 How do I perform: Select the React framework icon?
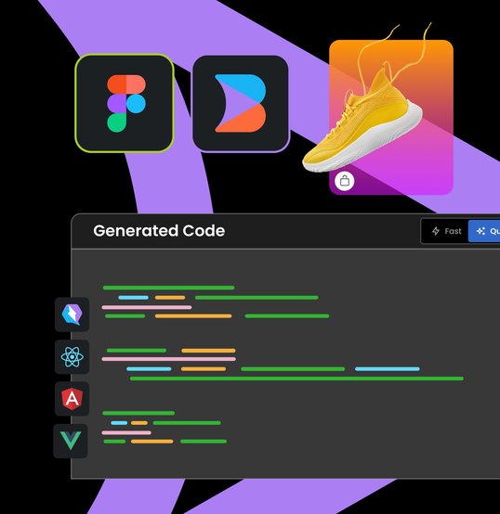[72, 356]
